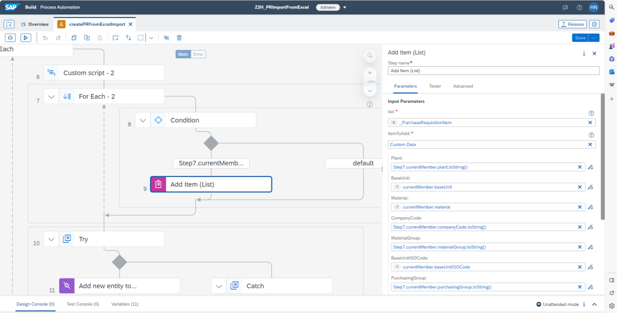The image size is (617, 313).
Task: Click the undo arrow icon
Action: (x=45, y=37)
